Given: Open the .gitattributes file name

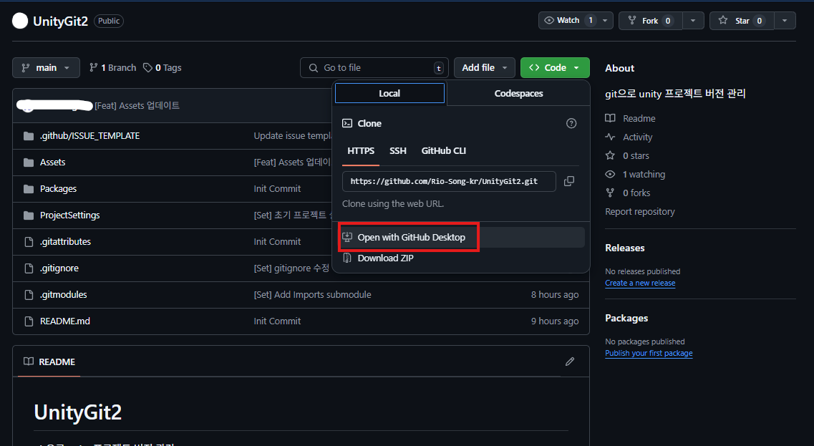Looking at the screenshot, I should pyautogui.click(x=65, y=242).
